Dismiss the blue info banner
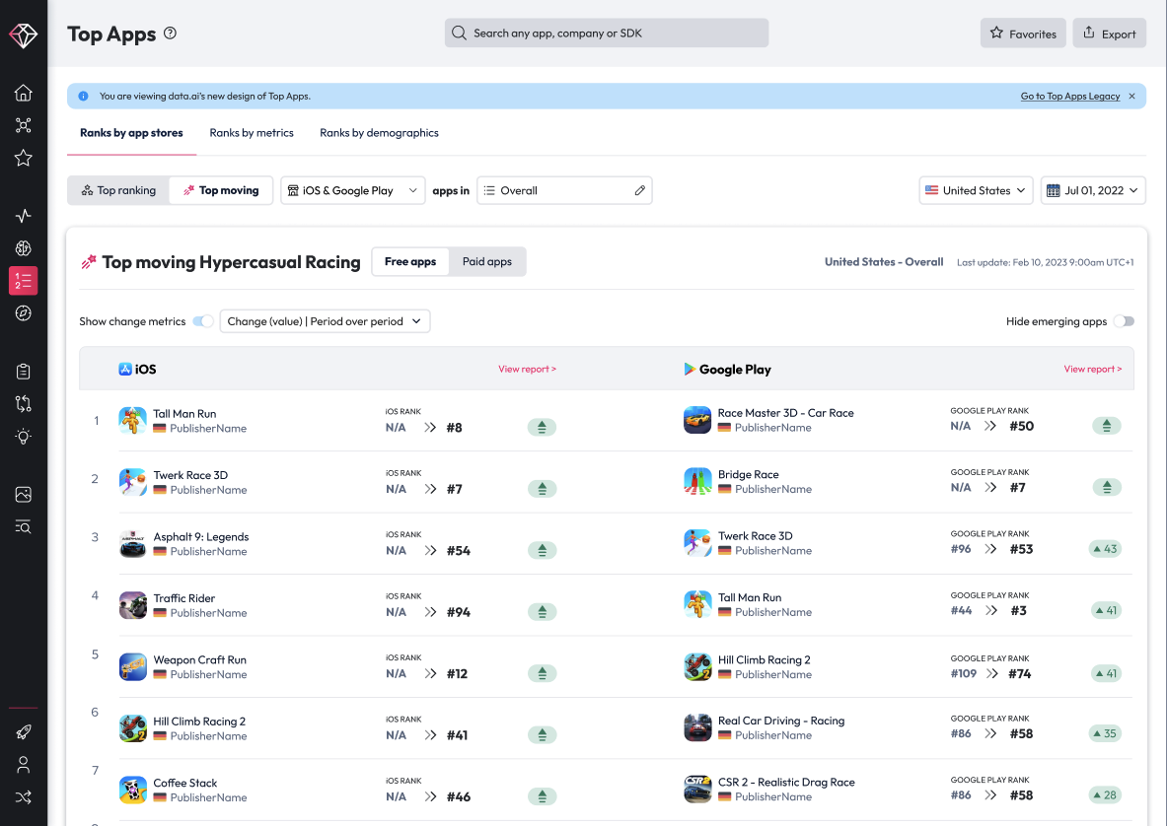This screenshot has height=826, width=1167. point(1131,97)
